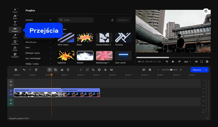The height and width of the screenshot is (127, 218).
Task: Open the Import panel in sidebar
Action: click(15, 11)
